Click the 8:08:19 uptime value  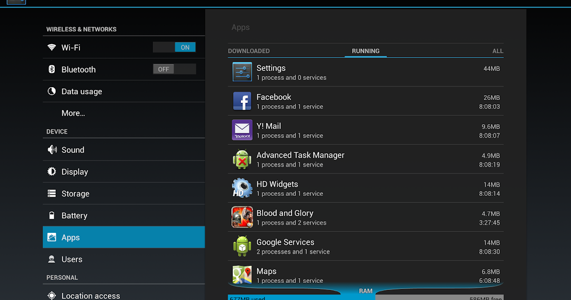point(489,165)
